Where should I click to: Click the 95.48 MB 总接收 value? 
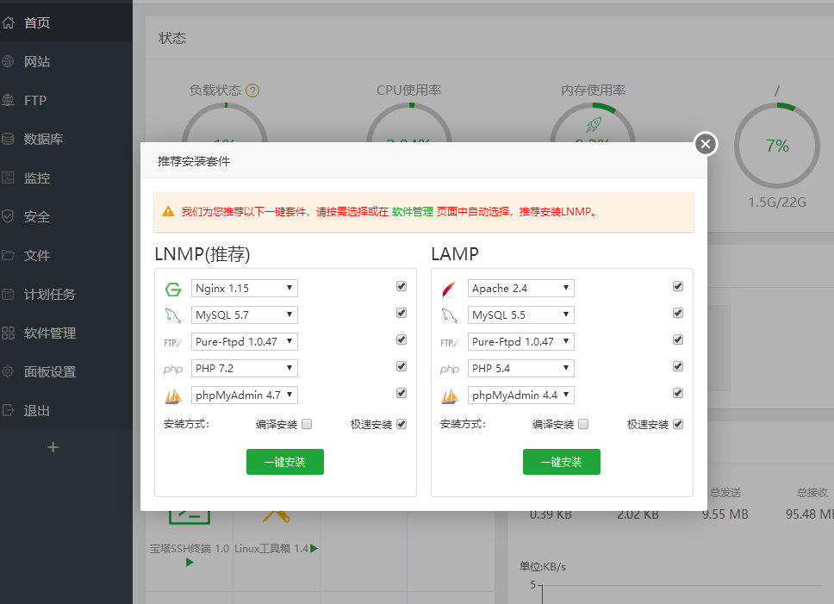pos(810,514)
